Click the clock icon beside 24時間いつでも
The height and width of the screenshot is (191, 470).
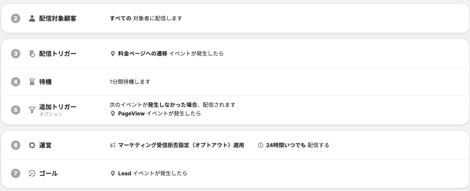tap(261, 145)
